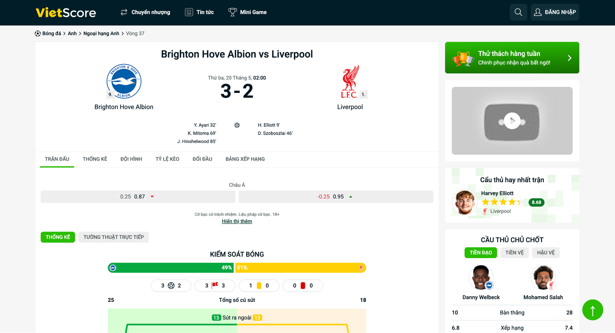Viewport: 615px width, 333px height.
Task: Go to Ngoại hạng Anh breadcrumb
Action: point(101,33)
